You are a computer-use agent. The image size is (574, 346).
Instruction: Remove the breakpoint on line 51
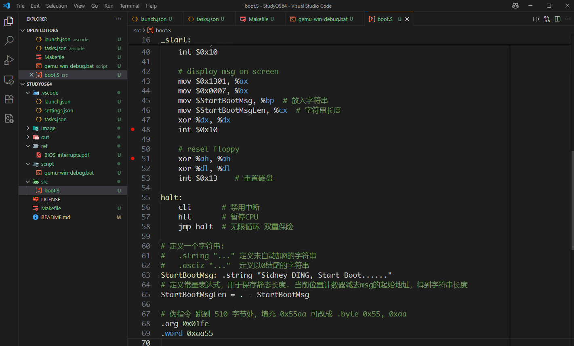point(132,158)
